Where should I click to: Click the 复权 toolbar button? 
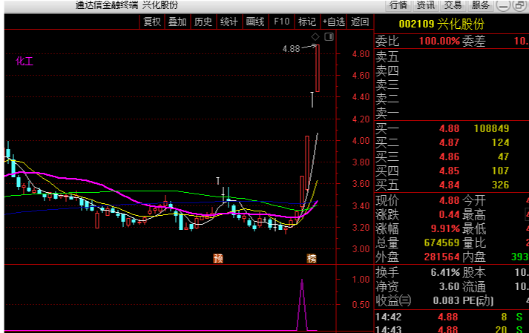click(152, 22)
